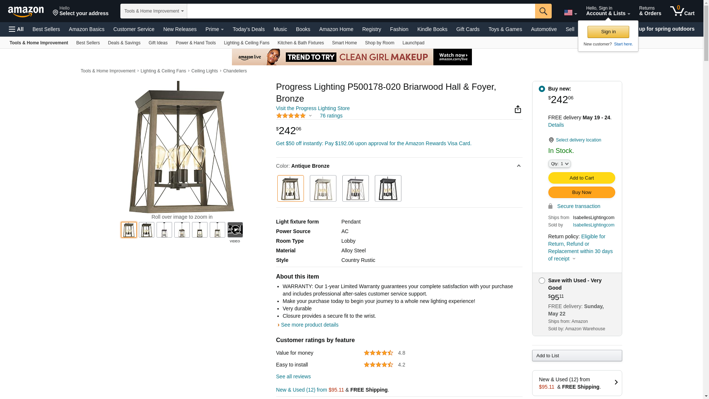Click in the search input field
Viewport: 709px width, 399px height.
[x=361, y=11]
